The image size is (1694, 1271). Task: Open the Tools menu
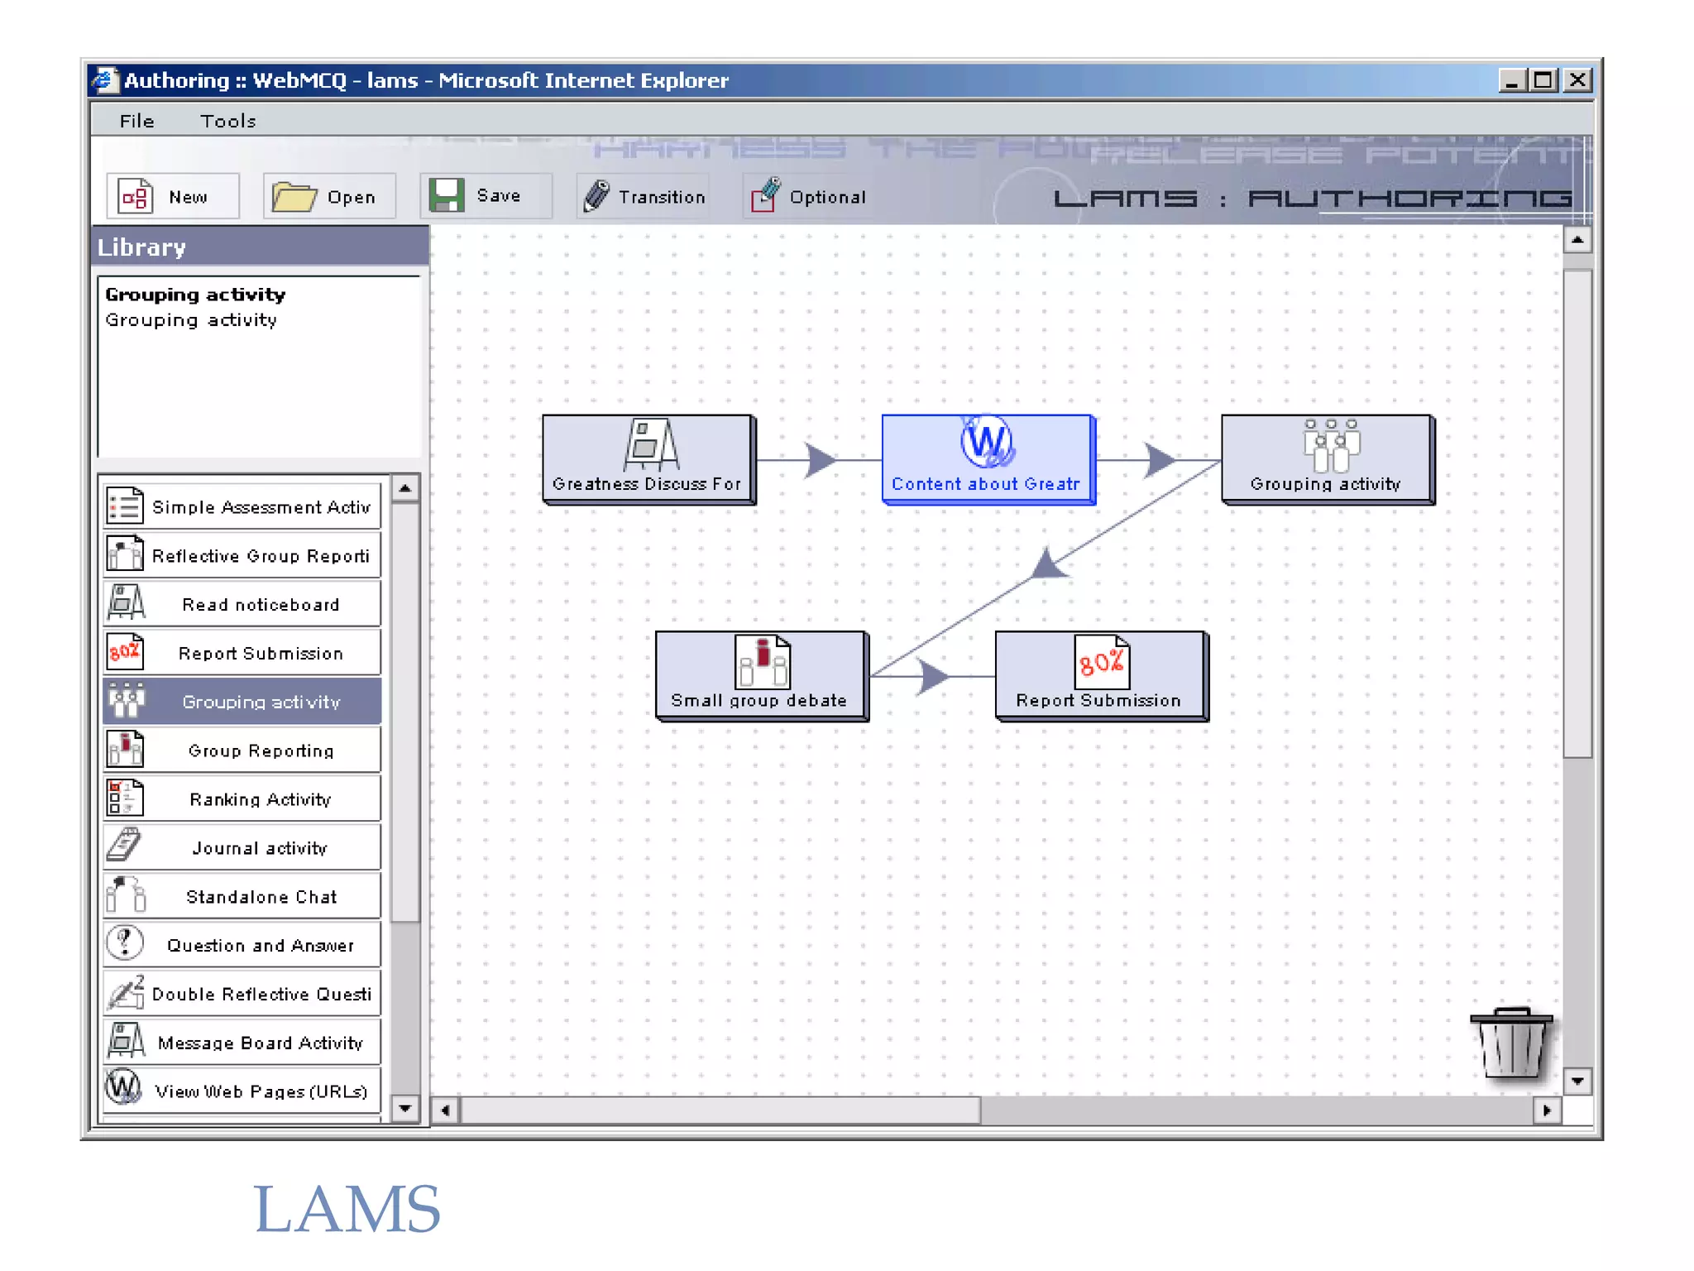pos(227,121)
